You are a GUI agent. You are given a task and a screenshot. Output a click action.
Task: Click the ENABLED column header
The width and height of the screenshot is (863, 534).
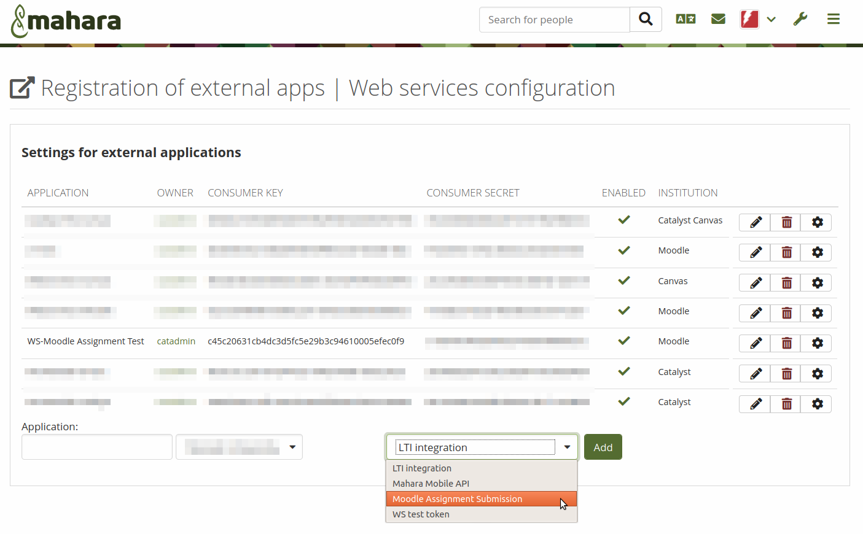[x=623, y=193]
